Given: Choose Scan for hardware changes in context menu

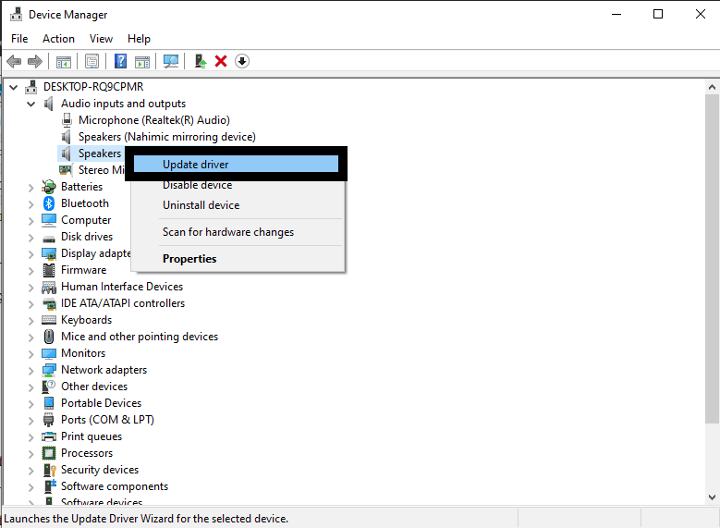Looking at the screenshot, I should tap(238, 232).
